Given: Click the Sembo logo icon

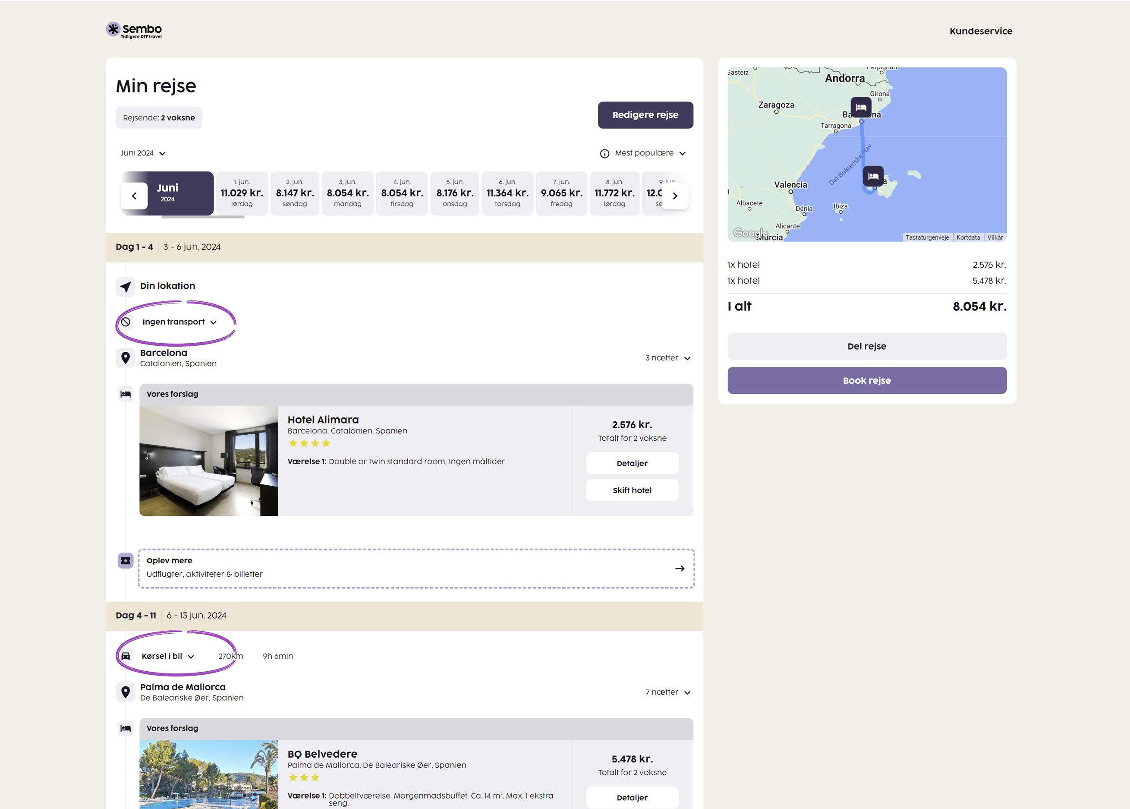Looking at the screenshot, I should pos(113,29).
